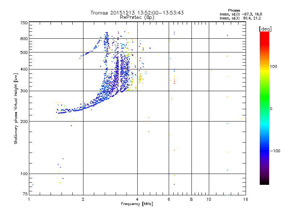Click the 'mean, sd,X: 90.4, 21.2' statistic
Viewport: 289px width, 217px height.
pyautogui.click(x=240, y=18)
